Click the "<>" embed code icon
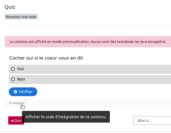171x133 pixels. click(10, 103)
